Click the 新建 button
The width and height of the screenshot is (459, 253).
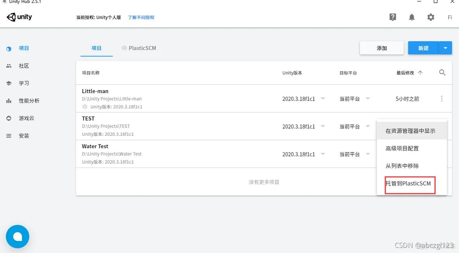coord(423,48)
